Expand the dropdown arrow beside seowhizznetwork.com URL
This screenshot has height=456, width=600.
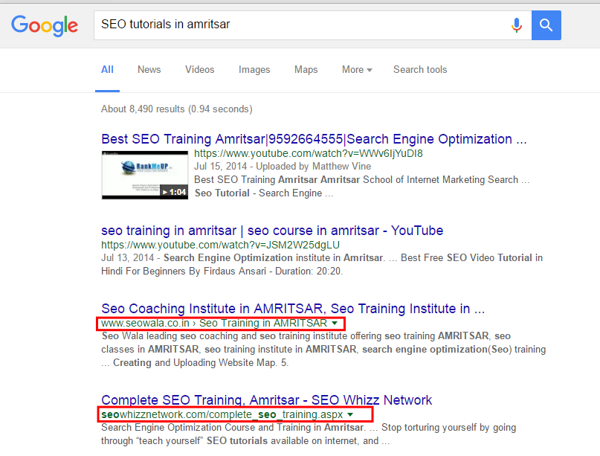tap(350, 414)
